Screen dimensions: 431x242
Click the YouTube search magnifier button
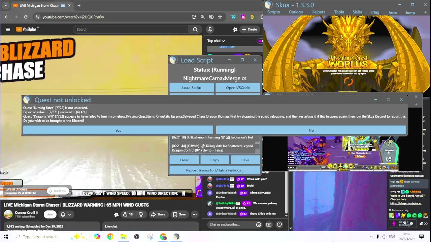point(195,29)
